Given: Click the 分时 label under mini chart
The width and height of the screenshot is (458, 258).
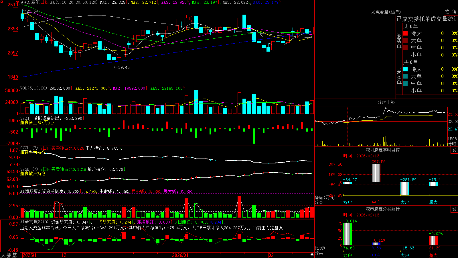Looking at the screenshot, I should [452, 144].
